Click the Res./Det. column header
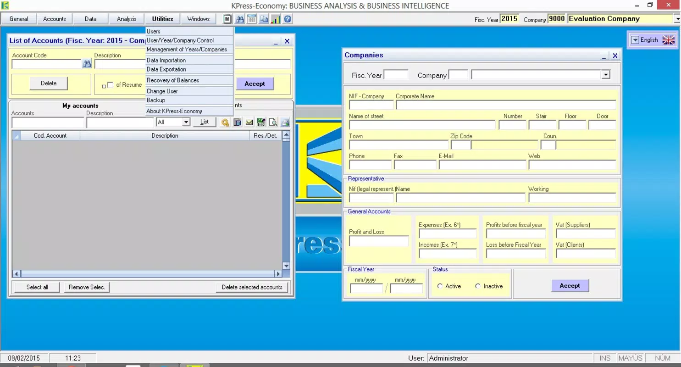 (265, 136)
